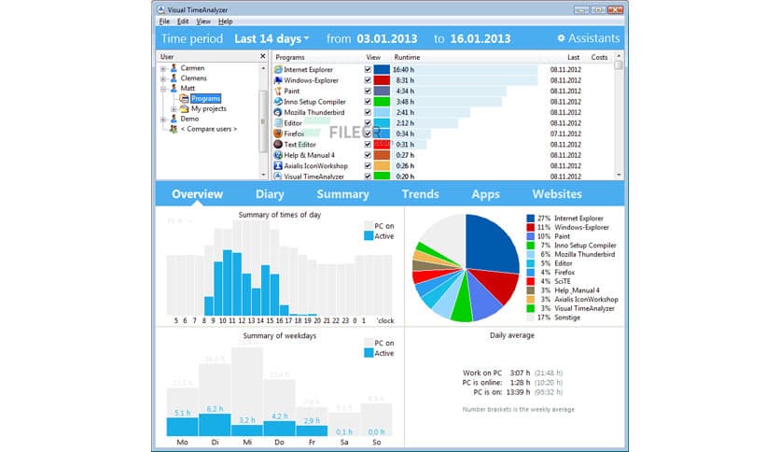Viewport: 780px width, 452px height.
Task: Click the Visual TimeAnalyzer row icon
Action: pos(278,177)
